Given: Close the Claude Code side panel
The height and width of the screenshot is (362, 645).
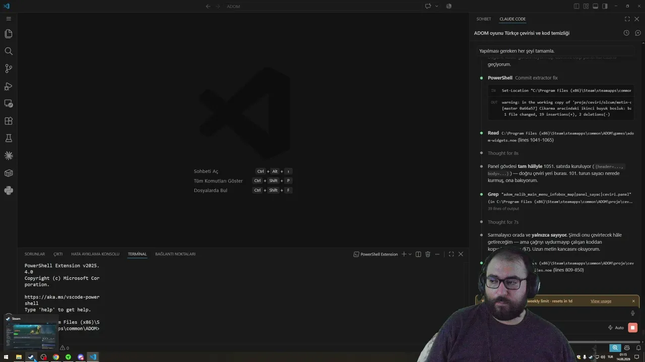Looking at the screenshot, I should tap(637, 19).
